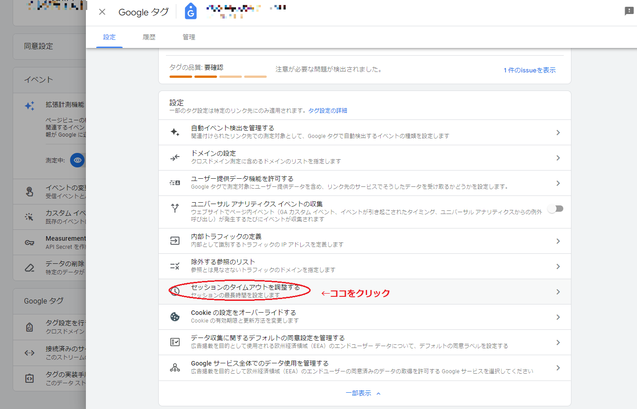Open the 管理 tab

tap(189, 37)
